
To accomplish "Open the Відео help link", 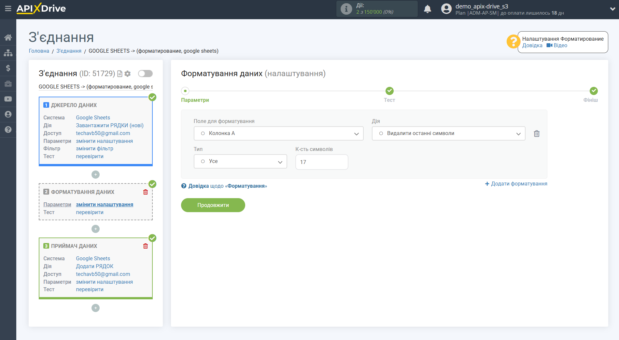I will click(557, 46).
